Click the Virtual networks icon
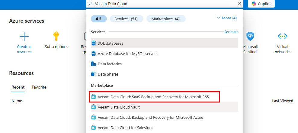The height and width of the screenshot is (133, 298). point(283,36)
